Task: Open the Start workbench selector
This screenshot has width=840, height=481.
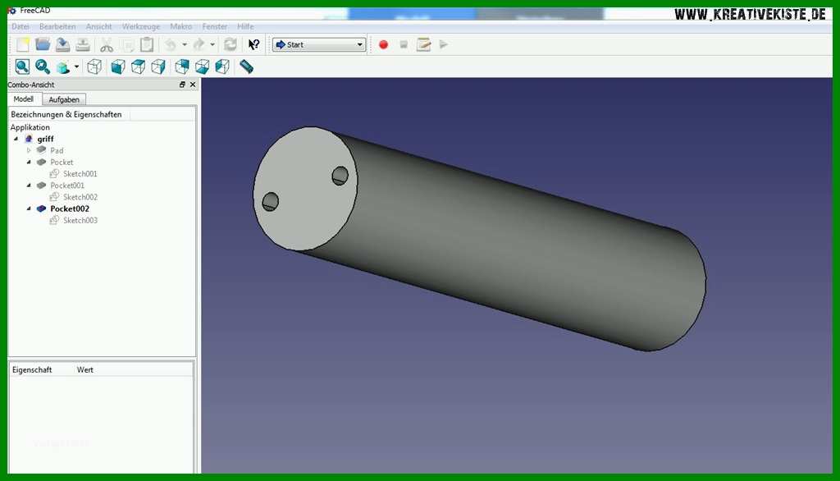Action: [x=319, y=44]
